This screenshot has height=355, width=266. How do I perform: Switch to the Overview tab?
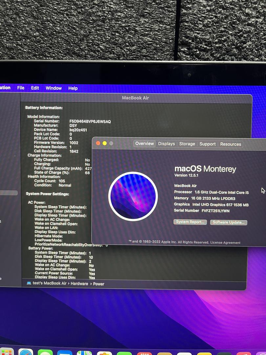pos(144,144)
